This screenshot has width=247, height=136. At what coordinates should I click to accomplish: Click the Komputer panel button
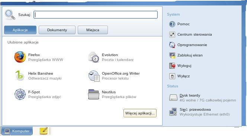tap(17, 131)
